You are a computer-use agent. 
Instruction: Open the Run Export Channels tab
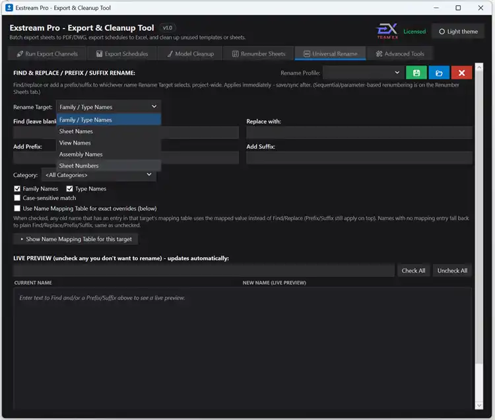tap(47, 53)
